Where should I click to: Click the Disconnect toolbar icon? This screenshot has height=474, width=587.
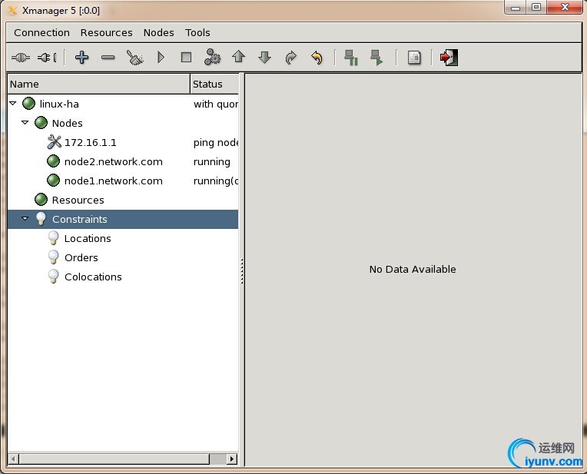point(47,58)
